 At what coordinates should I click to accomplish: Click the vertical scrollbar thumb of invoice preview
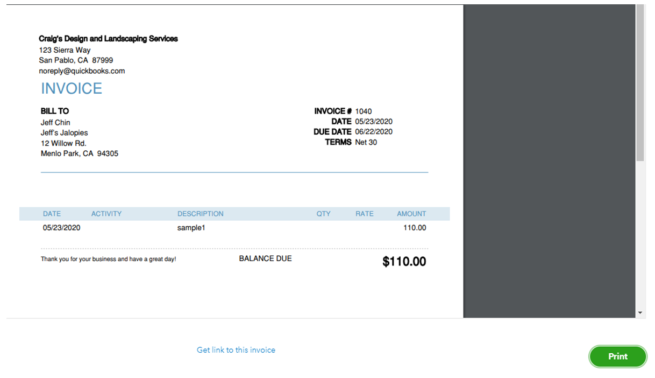pyautogui.click(x=640, y=81)
